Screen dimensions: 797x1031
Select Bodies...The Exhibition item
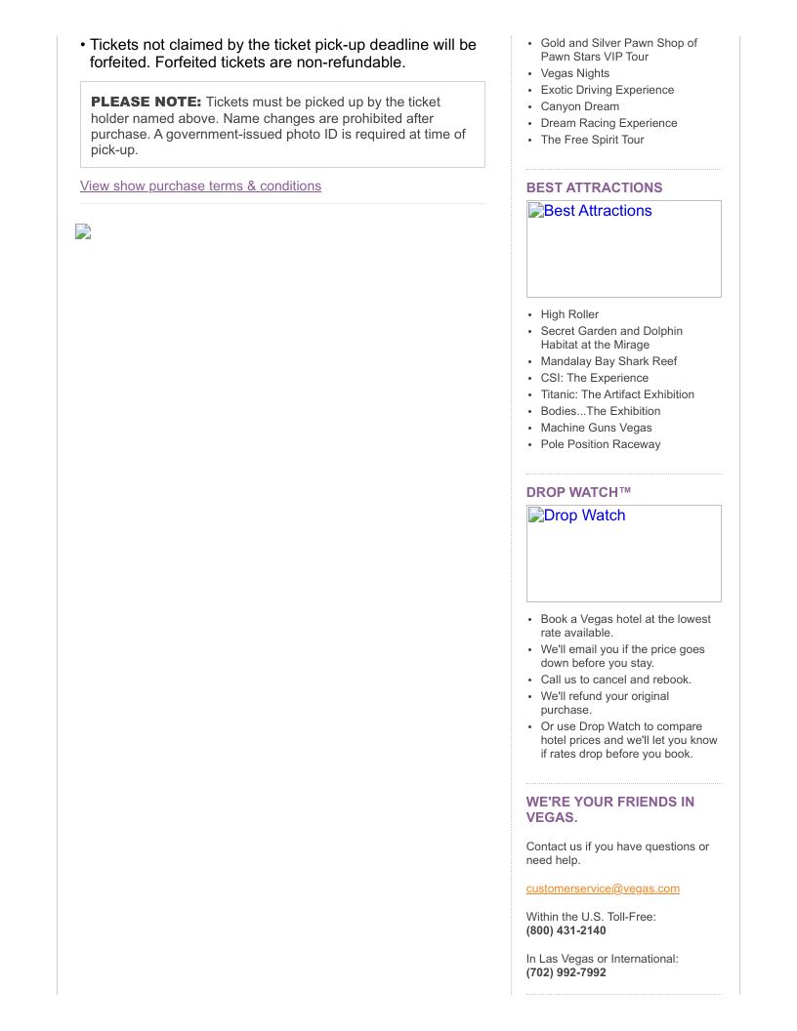(600, 411)
